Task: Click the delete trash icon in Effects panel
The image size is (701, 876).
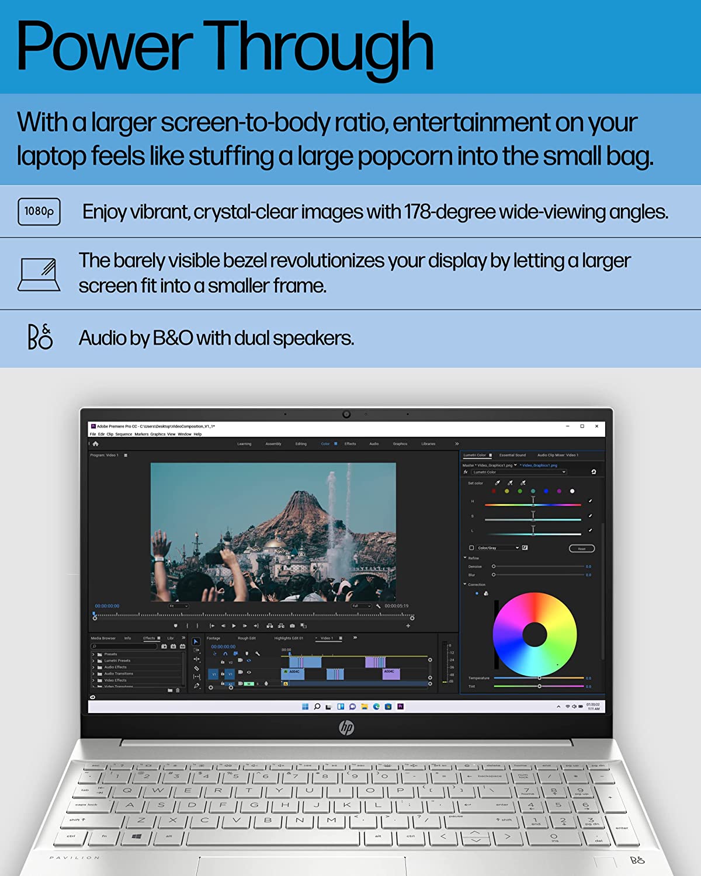Action: (x=178, y=690)
